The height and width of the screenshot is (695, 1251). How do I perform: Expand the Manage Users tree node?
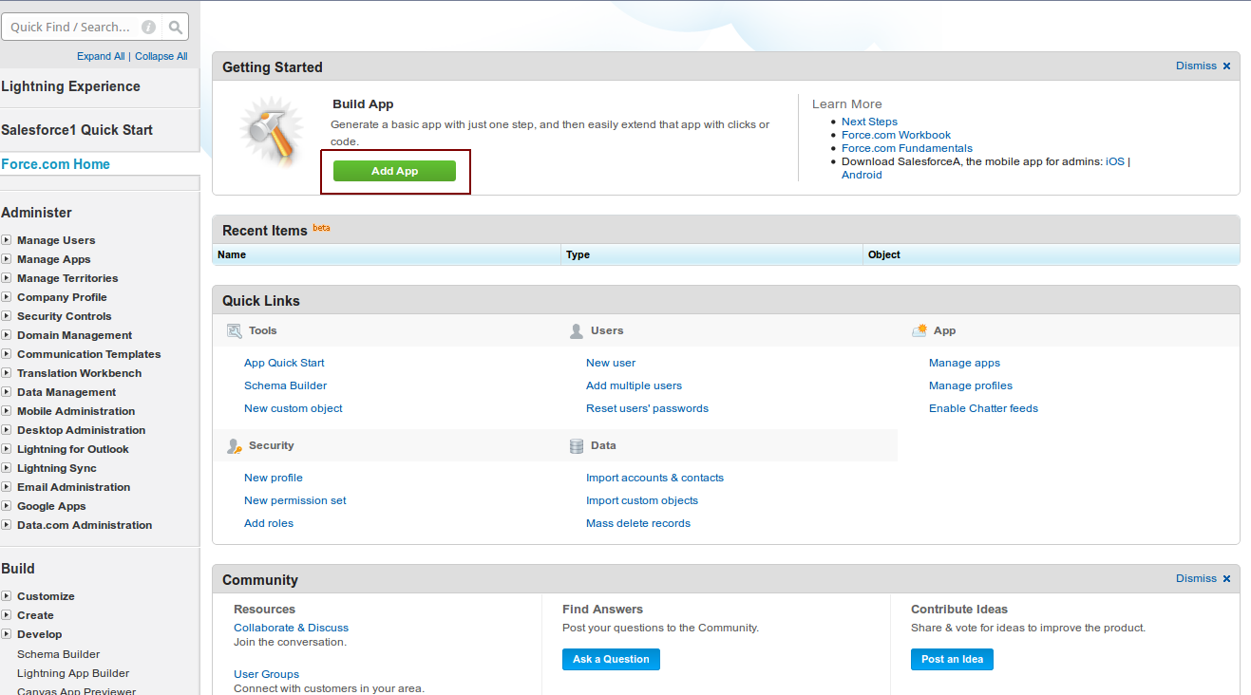(7, 240)
